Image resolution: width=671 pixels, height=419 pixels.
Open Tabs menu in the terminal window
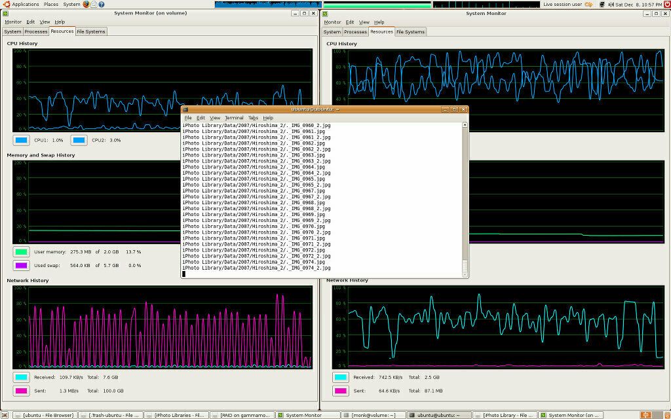click(253, 118)
